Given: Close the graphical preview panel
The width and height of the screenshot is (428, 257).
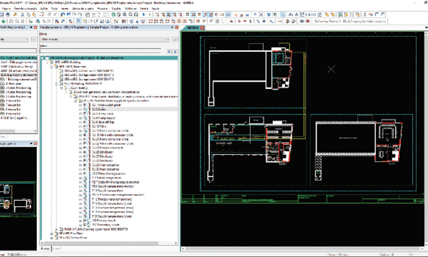Looking at the screenshot, I should pos(35,143).
